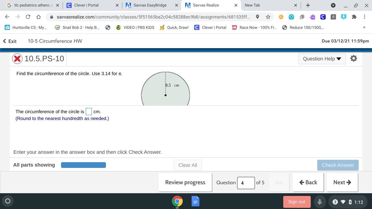
Task: Open the ChromeOS launcher circle
Action: click(8, 201)
